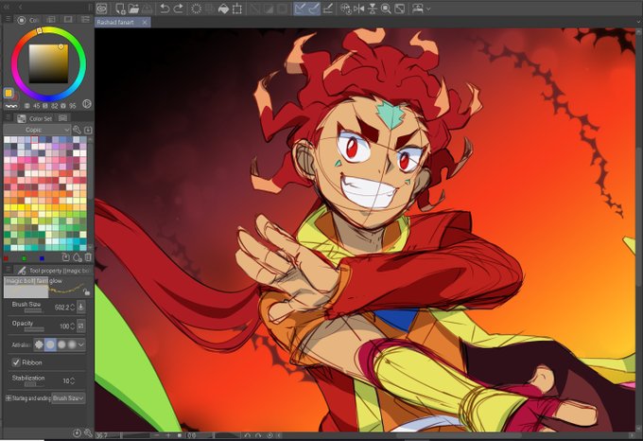Close the Rashad fanart tab

coord(145,22)
